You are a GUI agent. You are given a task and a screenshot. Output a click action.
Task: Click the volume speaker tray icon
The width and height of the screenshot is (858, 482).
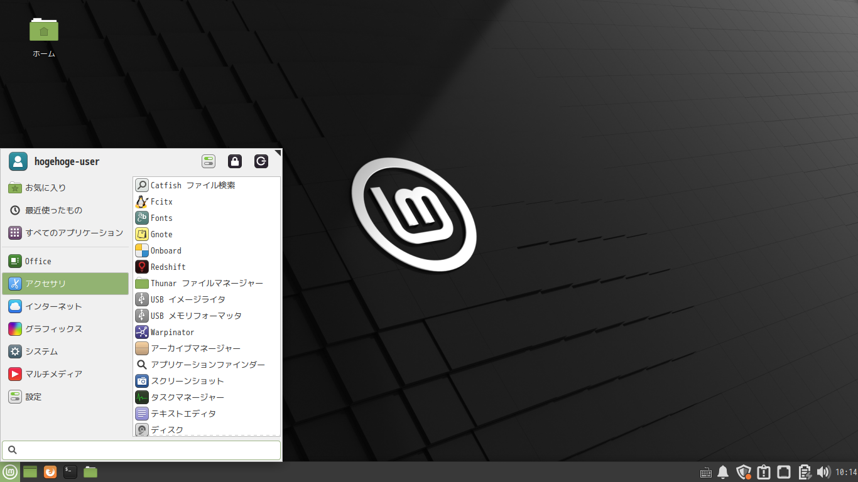click(823, 472)
